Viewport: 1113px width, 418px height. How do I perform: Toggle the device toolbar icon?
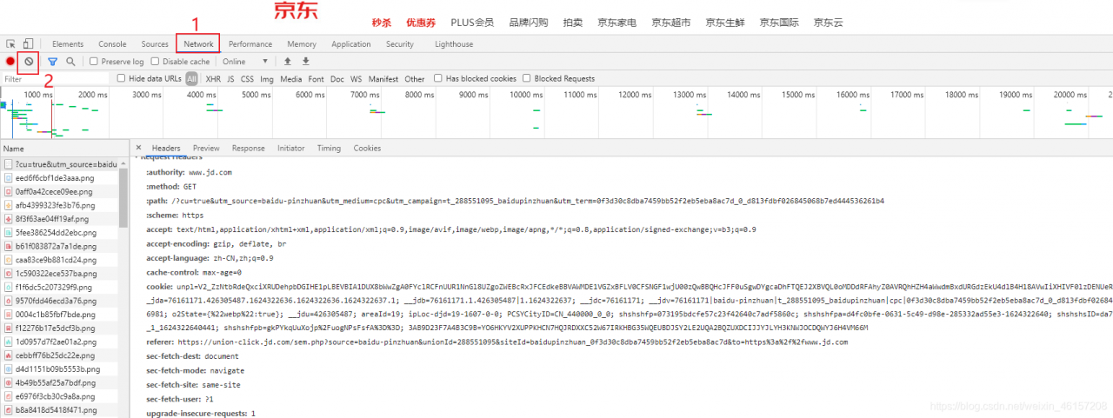[28, 43]
